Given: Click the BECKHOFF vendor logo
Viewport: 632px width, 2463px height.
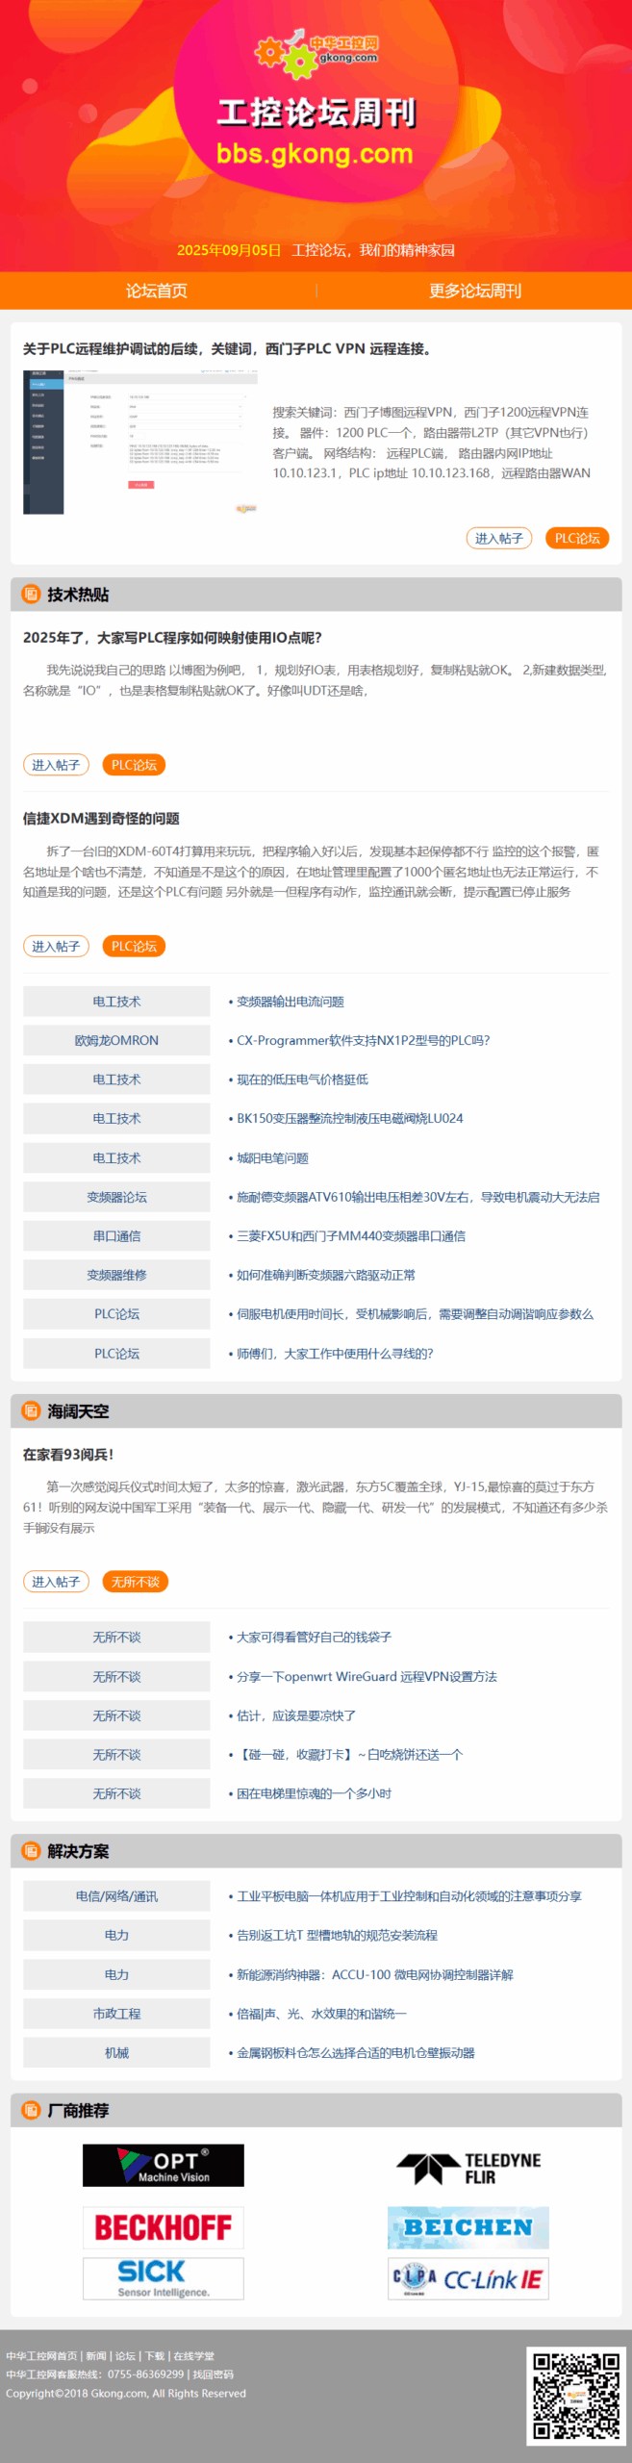Looking at the screenshot, I should pyautogui.click(x=164, y=2227).
